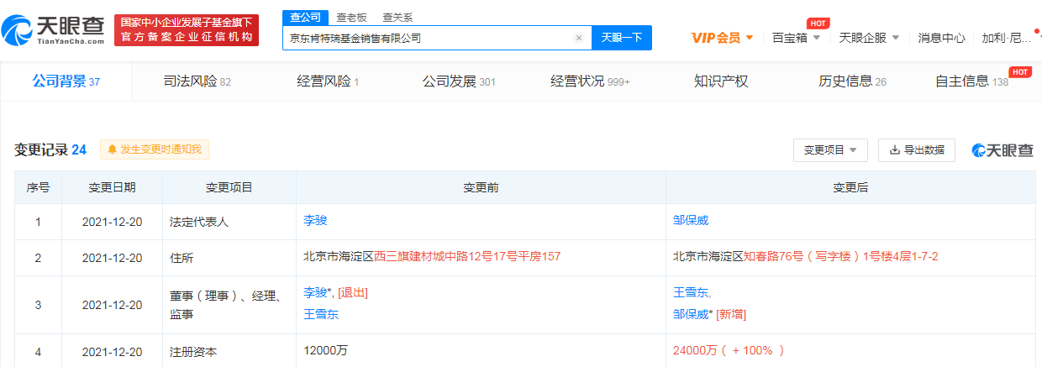The width and height of the screenshot is (1042, 367).
Task: Open the 李骏 link in legal representative row
Action: (315, 220)
